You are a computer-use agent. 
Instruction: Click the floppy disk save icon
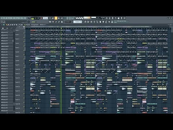click(119, 18)
